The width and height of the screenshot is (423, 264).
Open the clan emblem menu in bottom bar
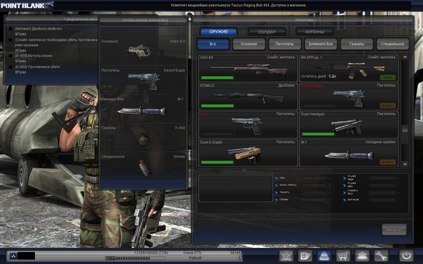(286, 256)
